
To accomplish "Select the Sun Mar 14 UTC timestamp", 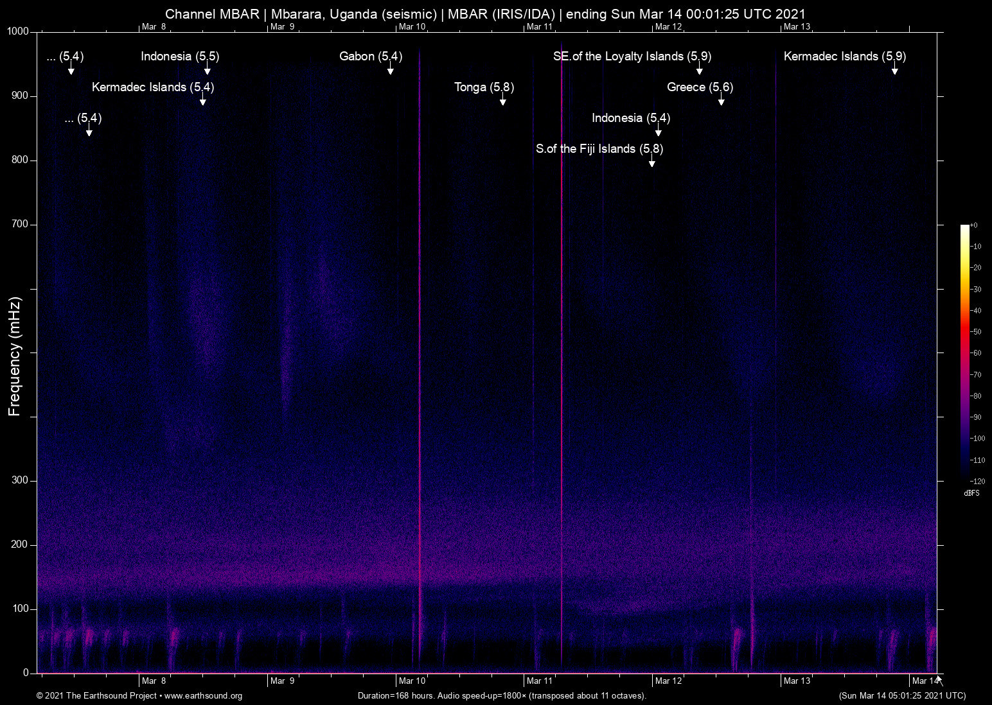I will [902, 696].
